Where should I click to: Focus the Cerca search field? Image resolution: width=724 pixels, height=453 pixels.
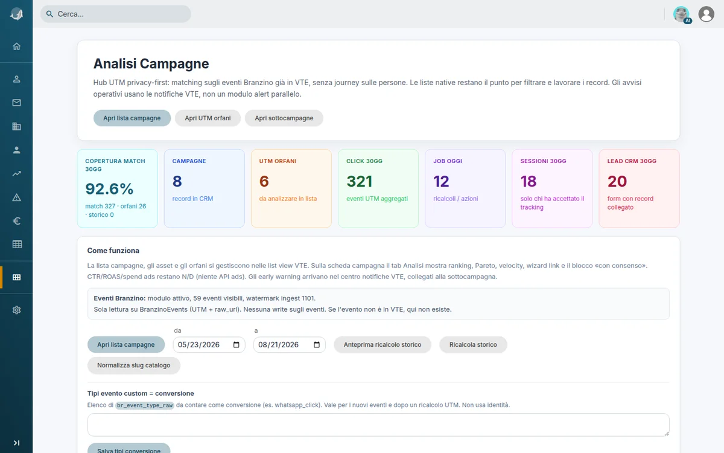coord(115,14)
